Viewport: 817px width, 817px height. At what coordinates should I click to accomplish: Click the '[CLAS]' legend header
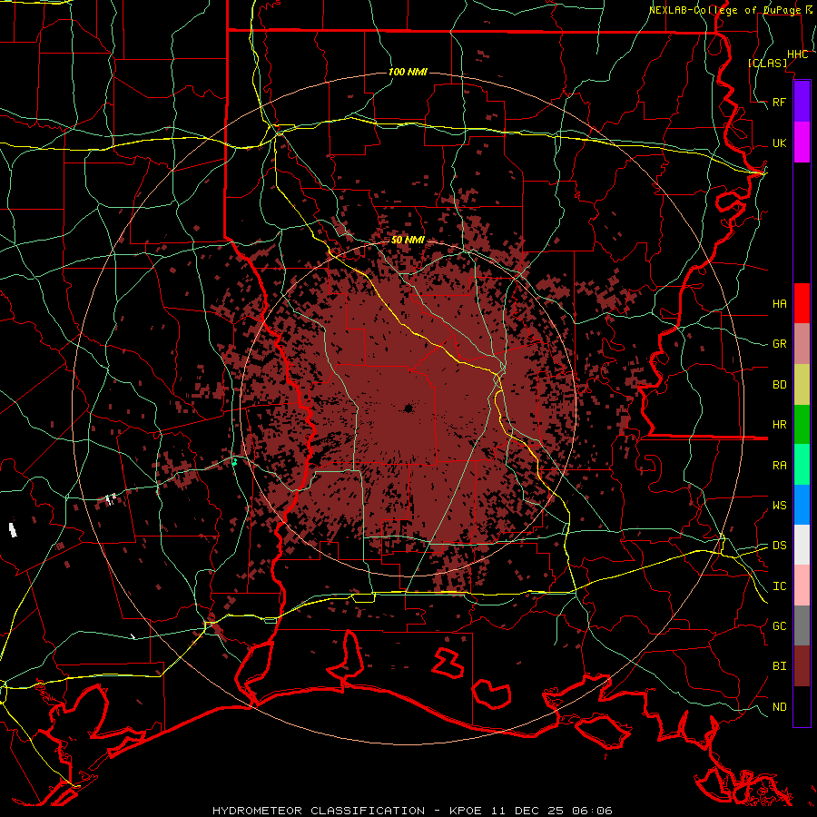pyautogui.click(x=767, y=63)
